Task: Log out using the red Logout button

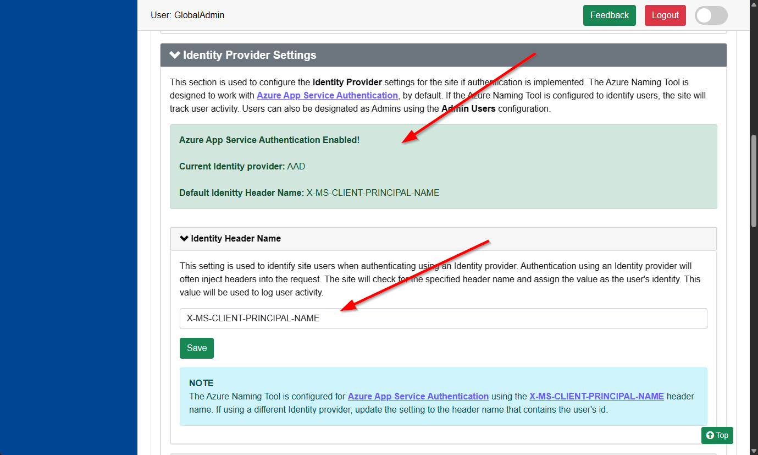Action: click(665, 15)
